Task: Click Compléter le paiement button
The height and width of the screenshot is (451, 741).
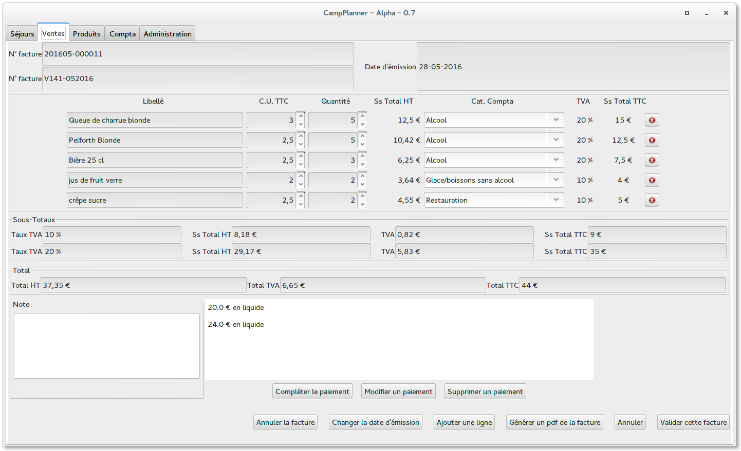Action: coord(312,391)
